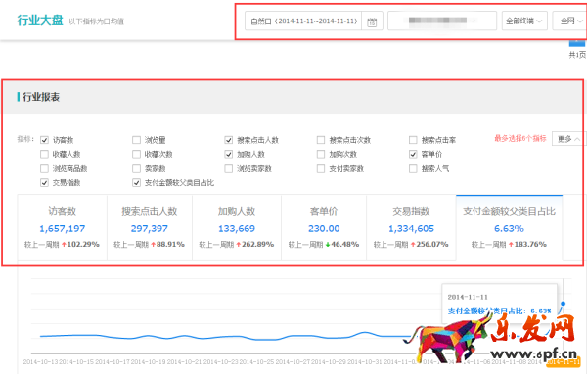Click the 297,397 search click value
This screenshot has width=587, height=374.
tap(150, 229)
